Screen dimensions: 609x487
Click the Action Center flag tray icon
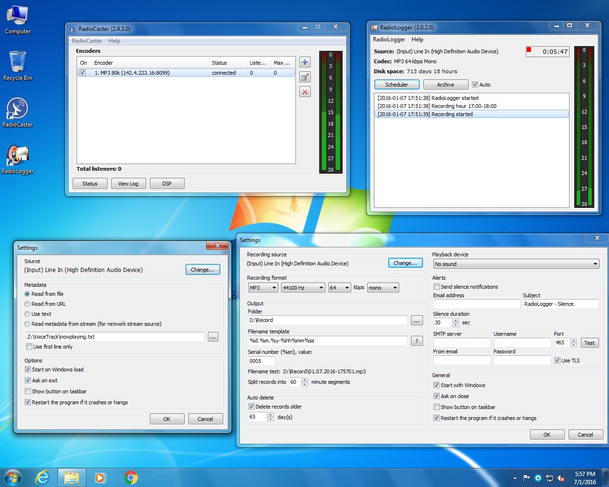coord(526,478)
